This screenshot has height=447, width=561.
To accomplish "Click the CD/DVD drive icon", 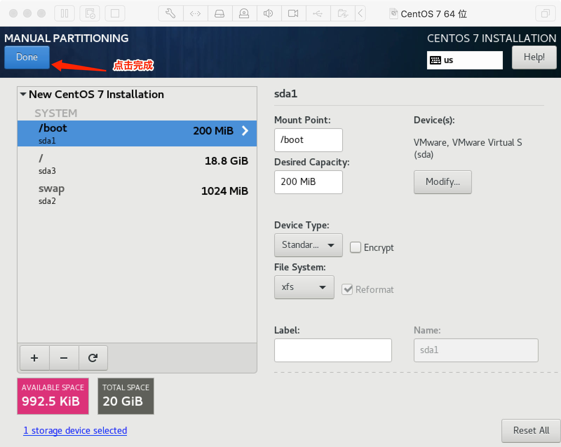I will pyautogui.click(x=244, y=14).
